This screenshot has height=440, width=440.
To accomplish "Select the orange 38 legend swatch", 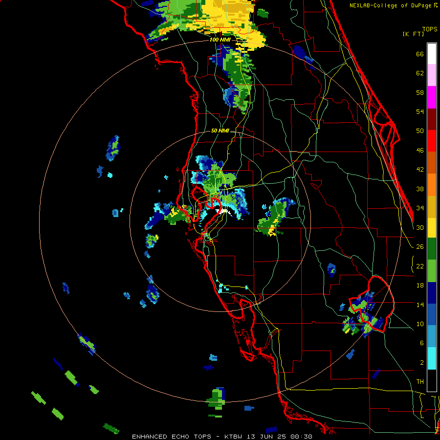I will (x=432, y=185).
